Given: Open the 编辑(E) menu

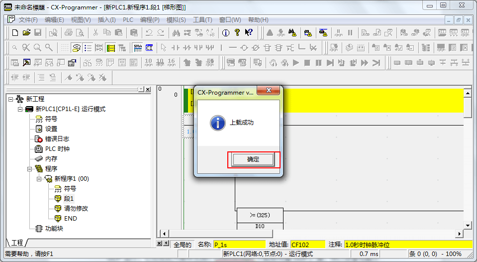Looking at the screenshot, I should tap(54, 20).
